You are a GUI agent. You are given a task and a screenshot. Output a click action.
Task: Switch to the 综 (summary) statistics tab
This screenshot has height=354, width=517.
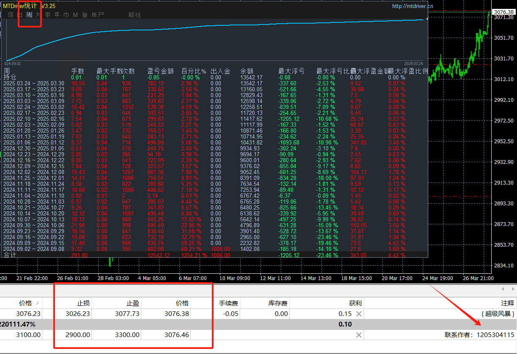pos(11,15)
